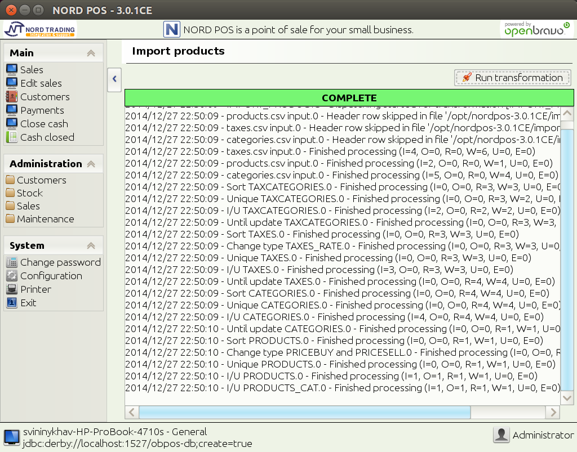Click the blue N NORD POS icon
The height and width of the screenshot is (452, 577).
171,29
